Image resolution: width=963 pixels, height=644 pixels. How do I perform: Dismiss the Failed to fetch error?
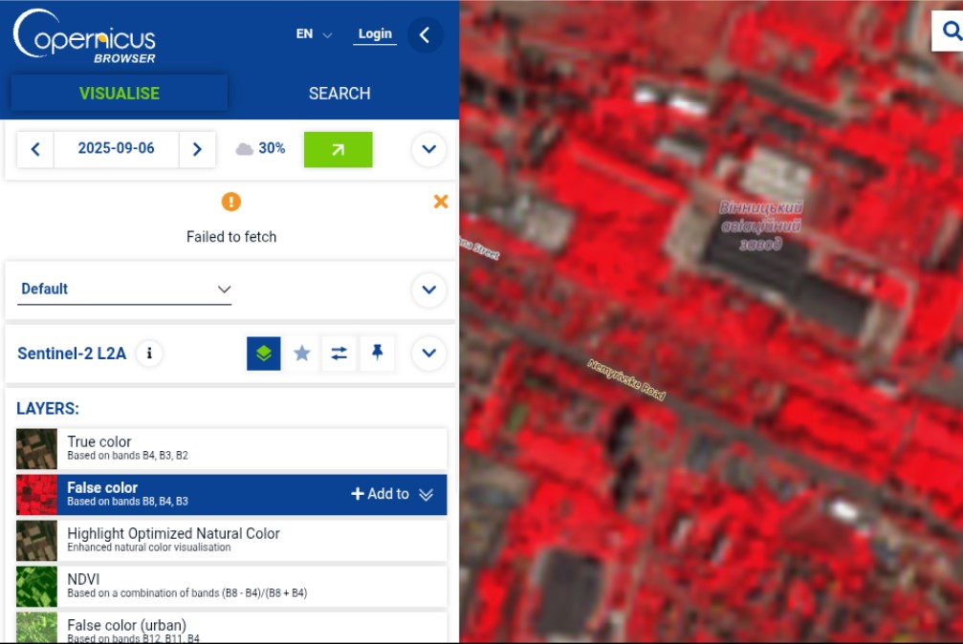pyautogui.click(x=441, y=202)
